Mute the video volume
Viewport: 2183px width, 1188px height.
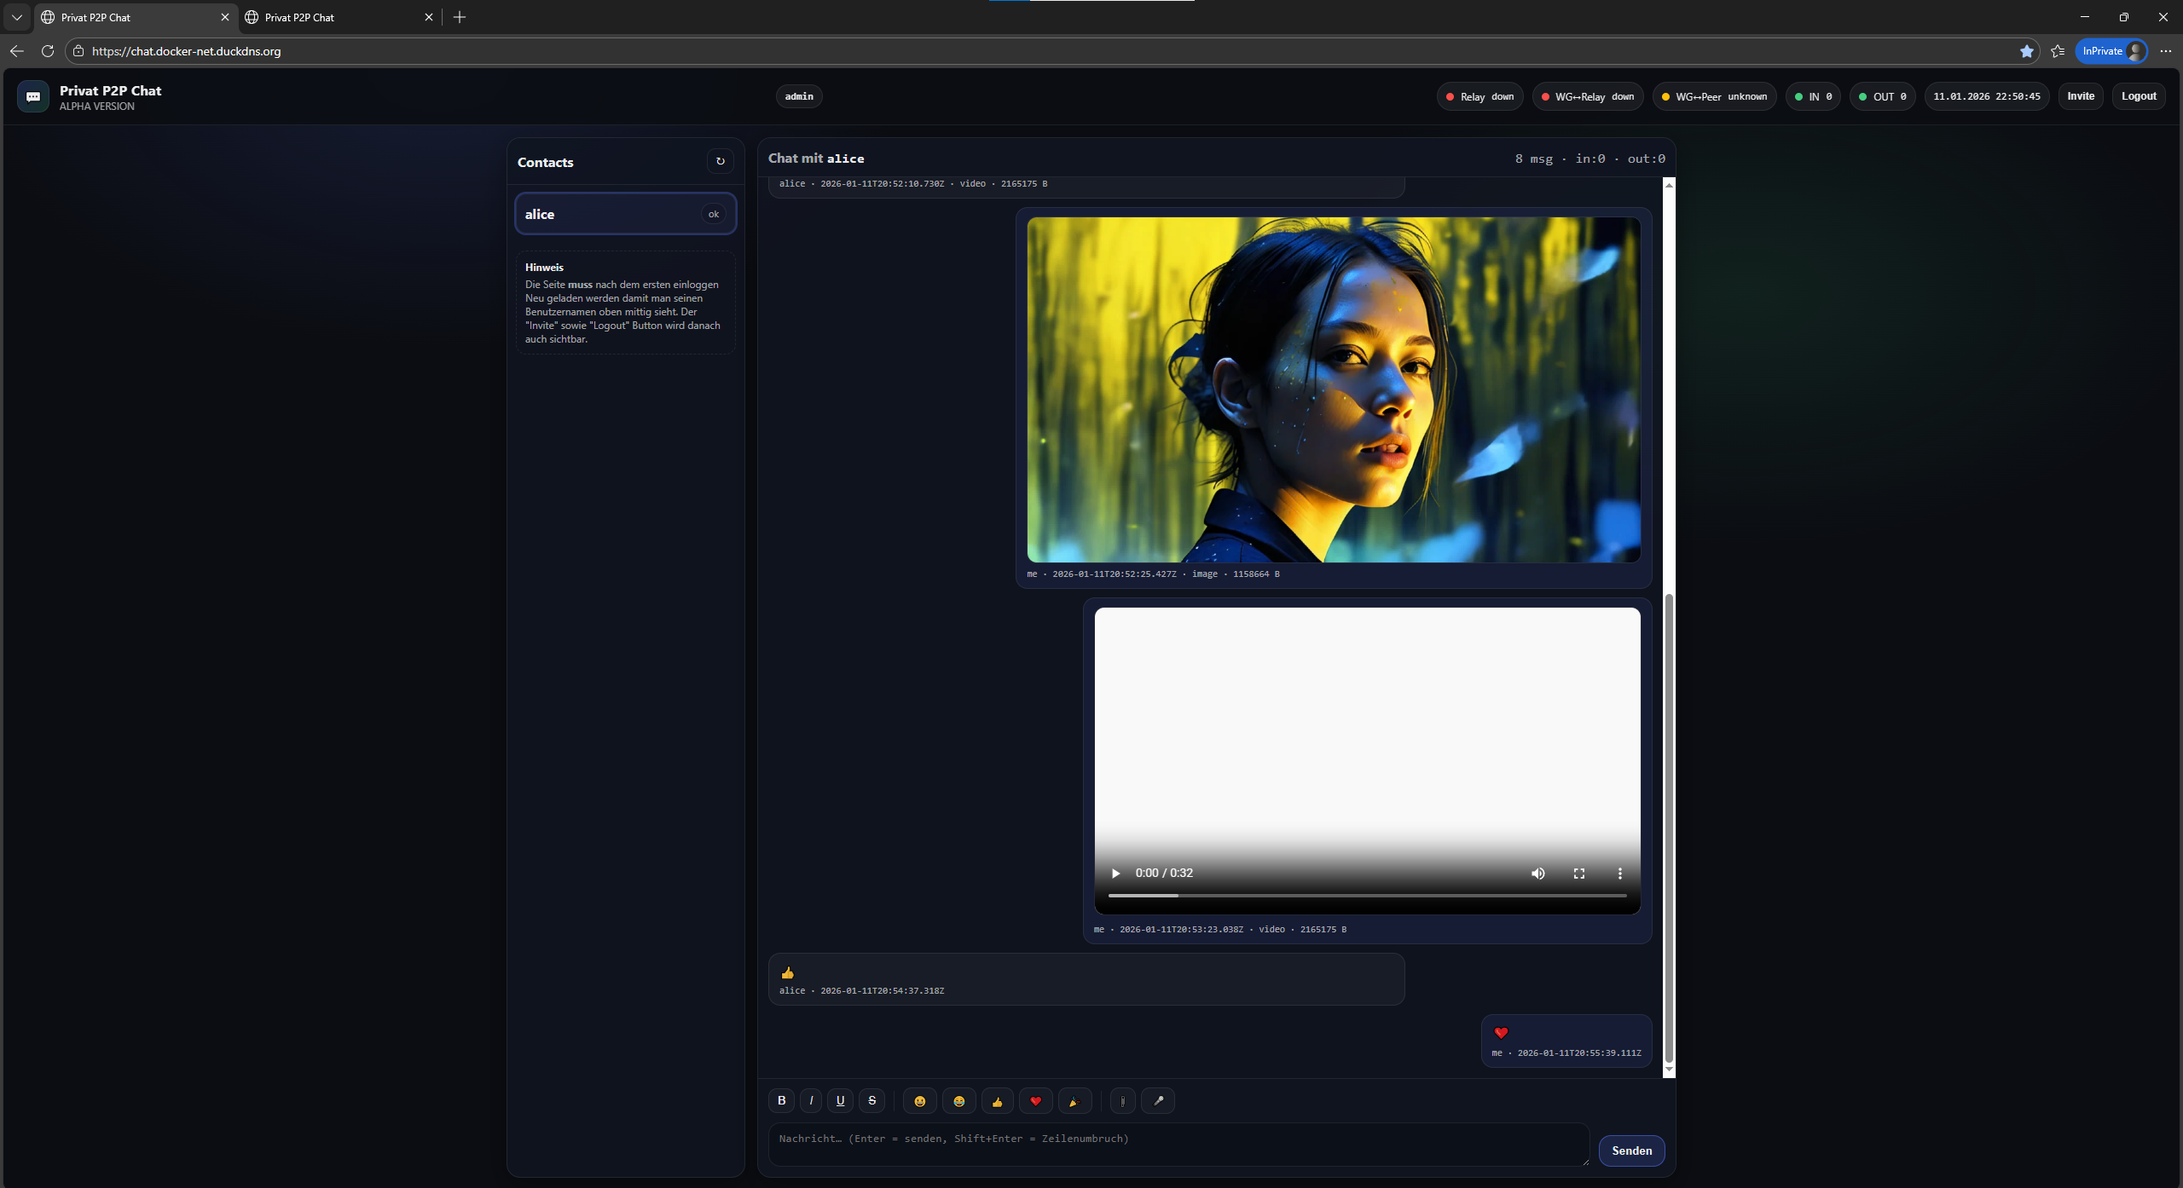(x=1537, y=873)
